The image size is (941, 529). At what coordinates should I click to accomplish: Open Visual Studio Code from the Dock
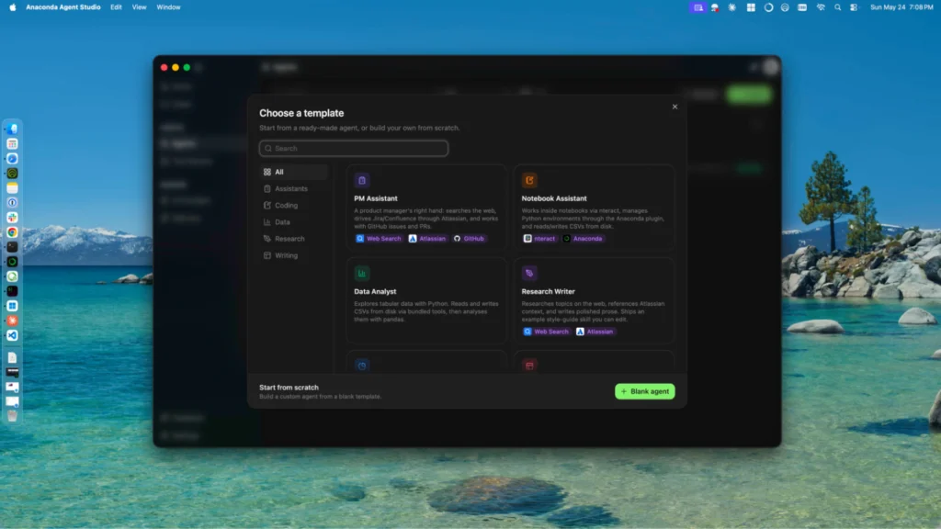[12, 335]
